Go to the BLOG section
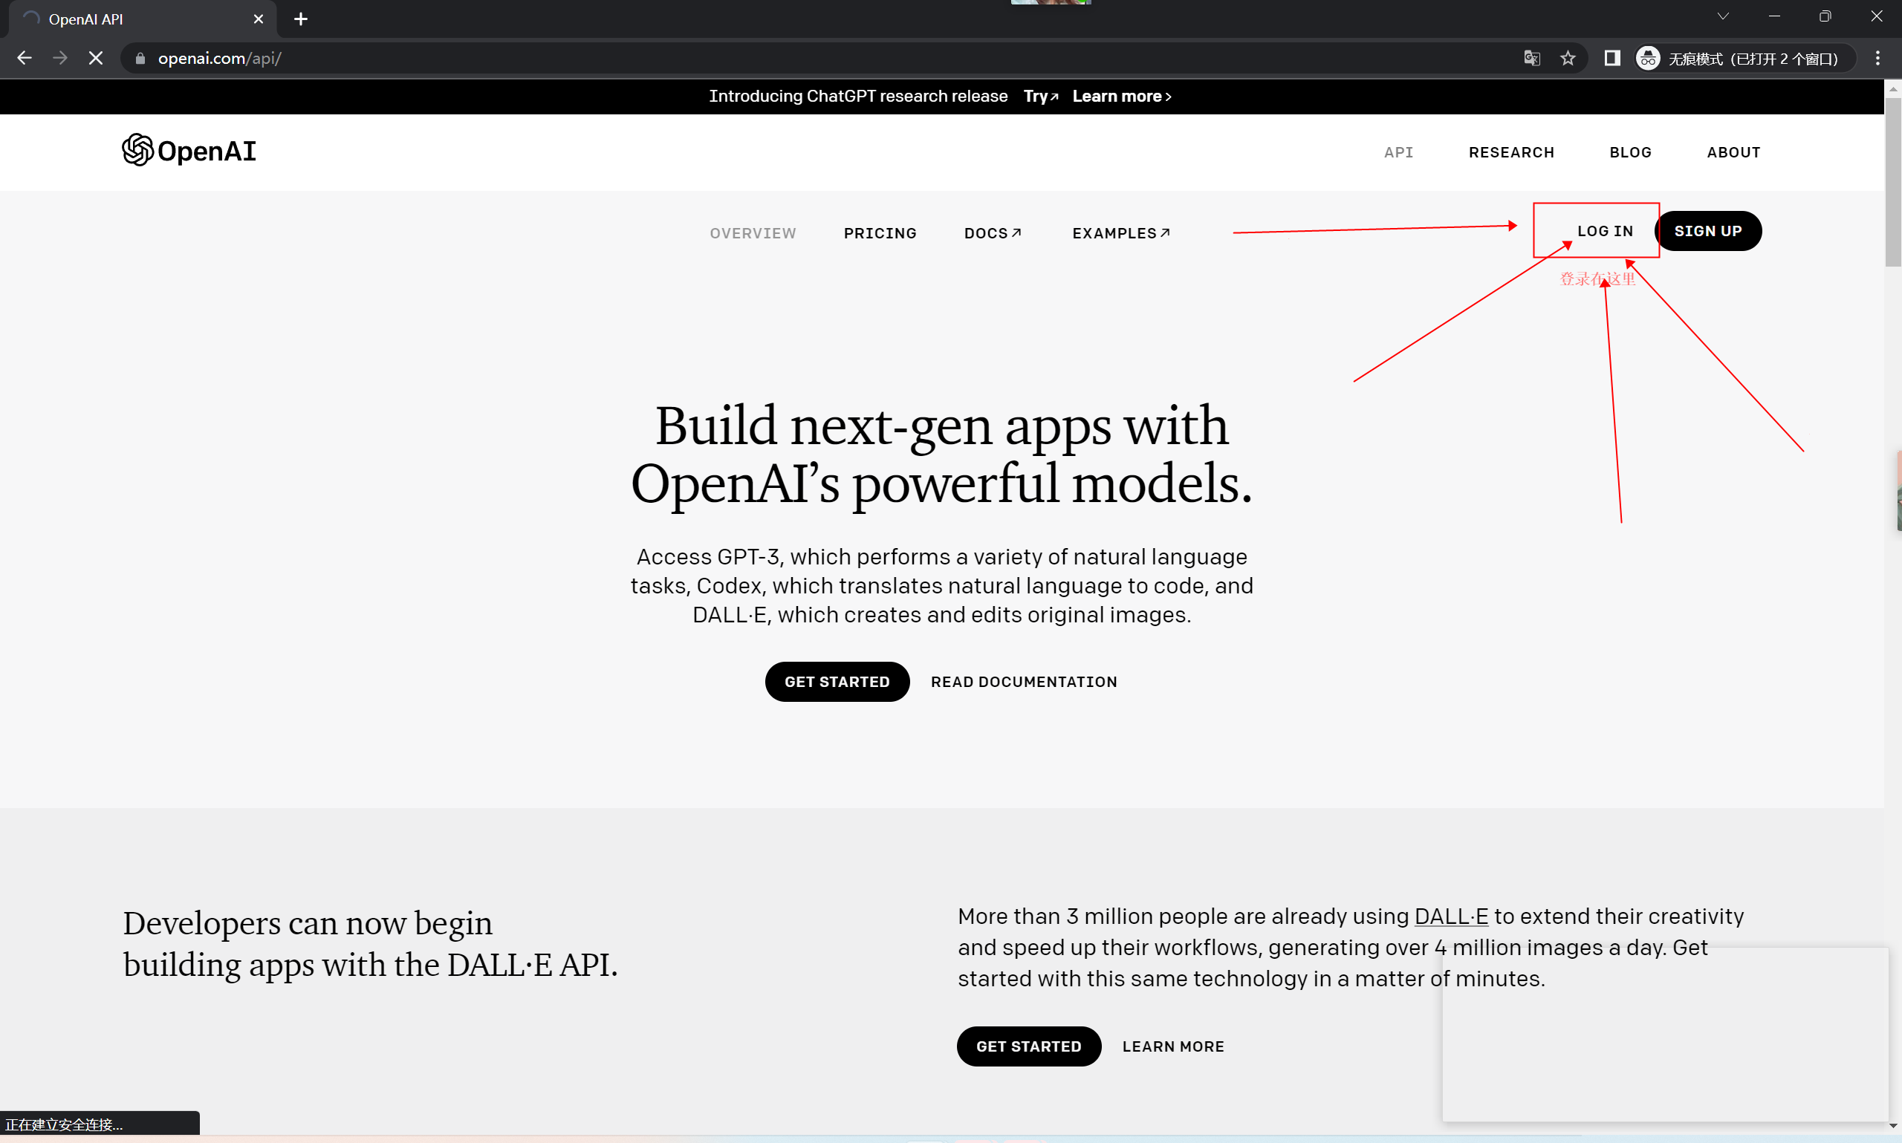 1630,152
